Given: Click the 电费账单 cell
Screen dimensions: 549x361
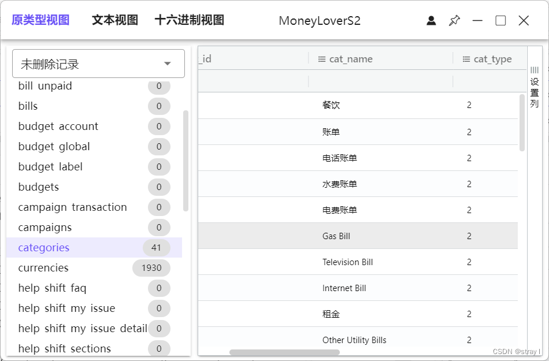Looking at the screenshot, I should tap(340, 210).
